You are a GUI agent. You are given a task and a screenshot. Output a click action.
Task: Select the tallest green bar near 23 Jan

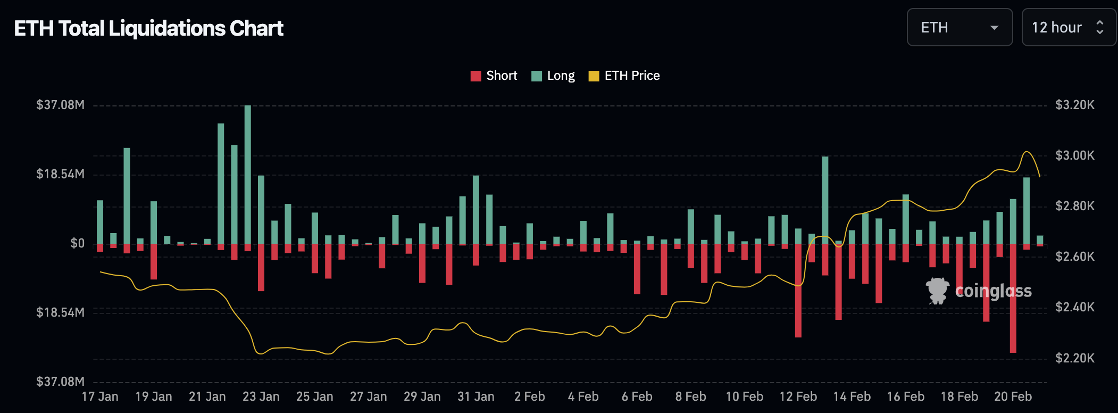[x=248, y=174]
